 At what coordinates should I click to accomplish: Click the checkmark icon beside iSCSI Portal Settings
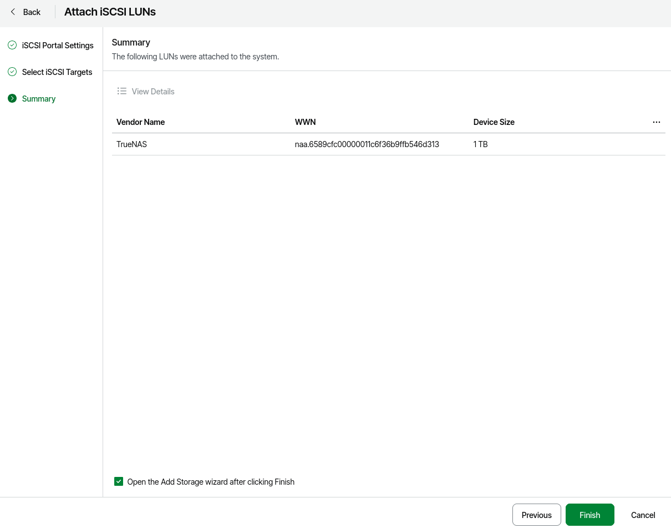[12, 45]
